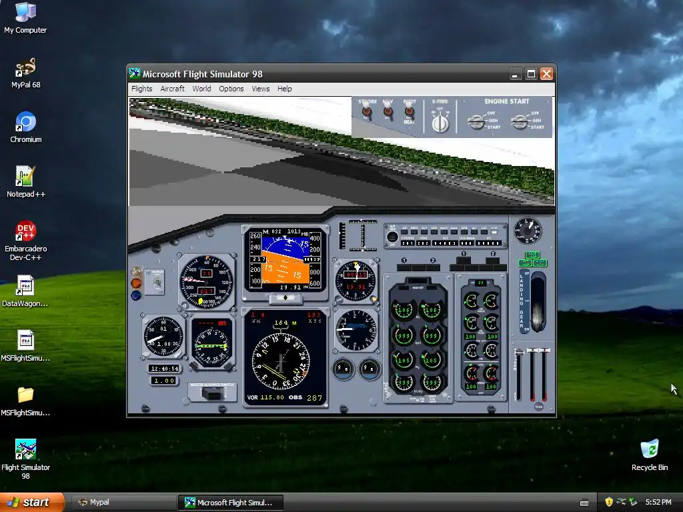Click the 1.00 simulation rate display

pyautogui.click(x=164, y=381)
